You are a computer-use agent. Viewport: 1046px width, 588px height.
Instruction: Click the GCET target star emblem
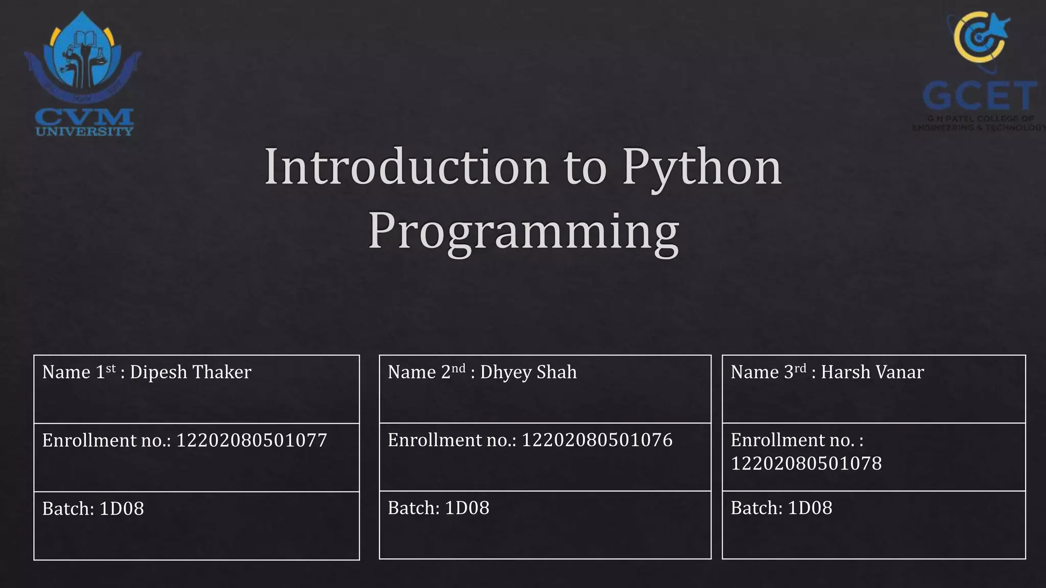pos(982,36)
